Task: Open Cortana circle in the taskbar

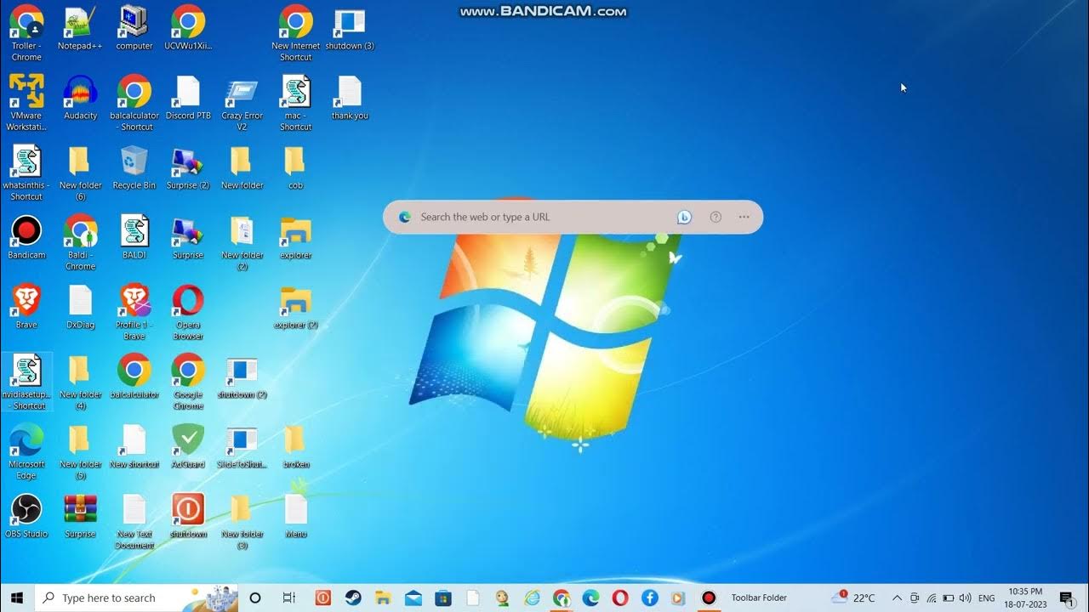Action: (254, 598)
